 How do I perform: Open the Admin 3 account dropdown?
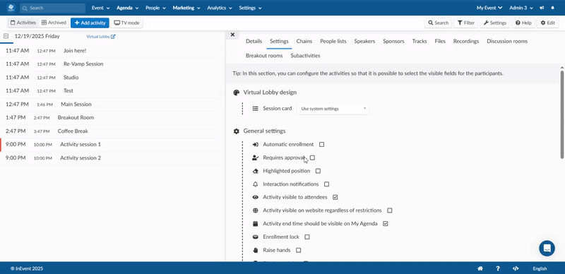coord(521,8)
